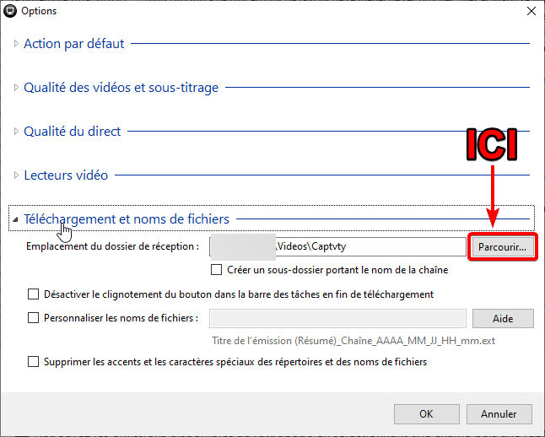The width and height of the screenshot is (545, 437).
Task: Enable removing accents and special characters
Action: pyautogui.click(x=34, y=362)
